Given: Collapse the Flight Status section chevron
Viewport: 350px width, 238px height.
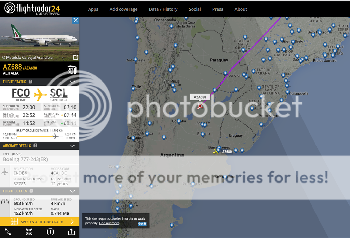Looking at the screenshot, I should (72, 82).
